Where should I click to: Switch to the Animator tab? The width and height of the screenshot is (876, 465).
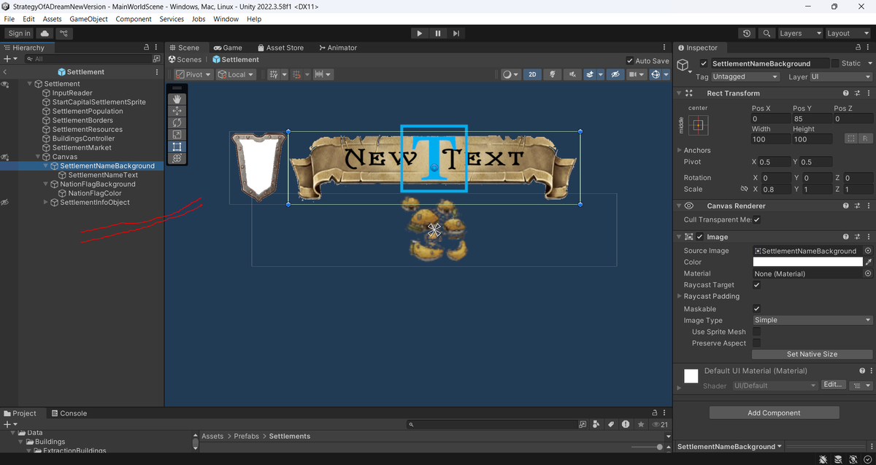click(338, 47)
